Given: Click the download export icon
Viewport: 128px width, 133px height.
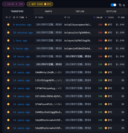Looking at the screenshot, I should 124,5.
